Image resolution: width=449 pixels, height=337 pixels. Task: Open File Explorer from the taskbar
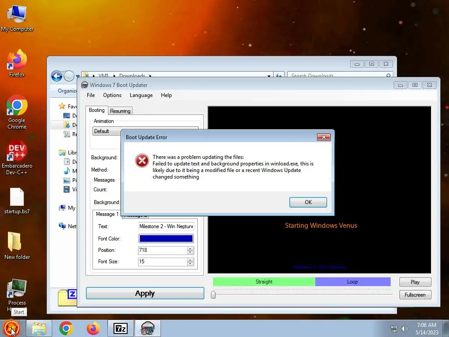pyautogui.click(x=39, y=328)
